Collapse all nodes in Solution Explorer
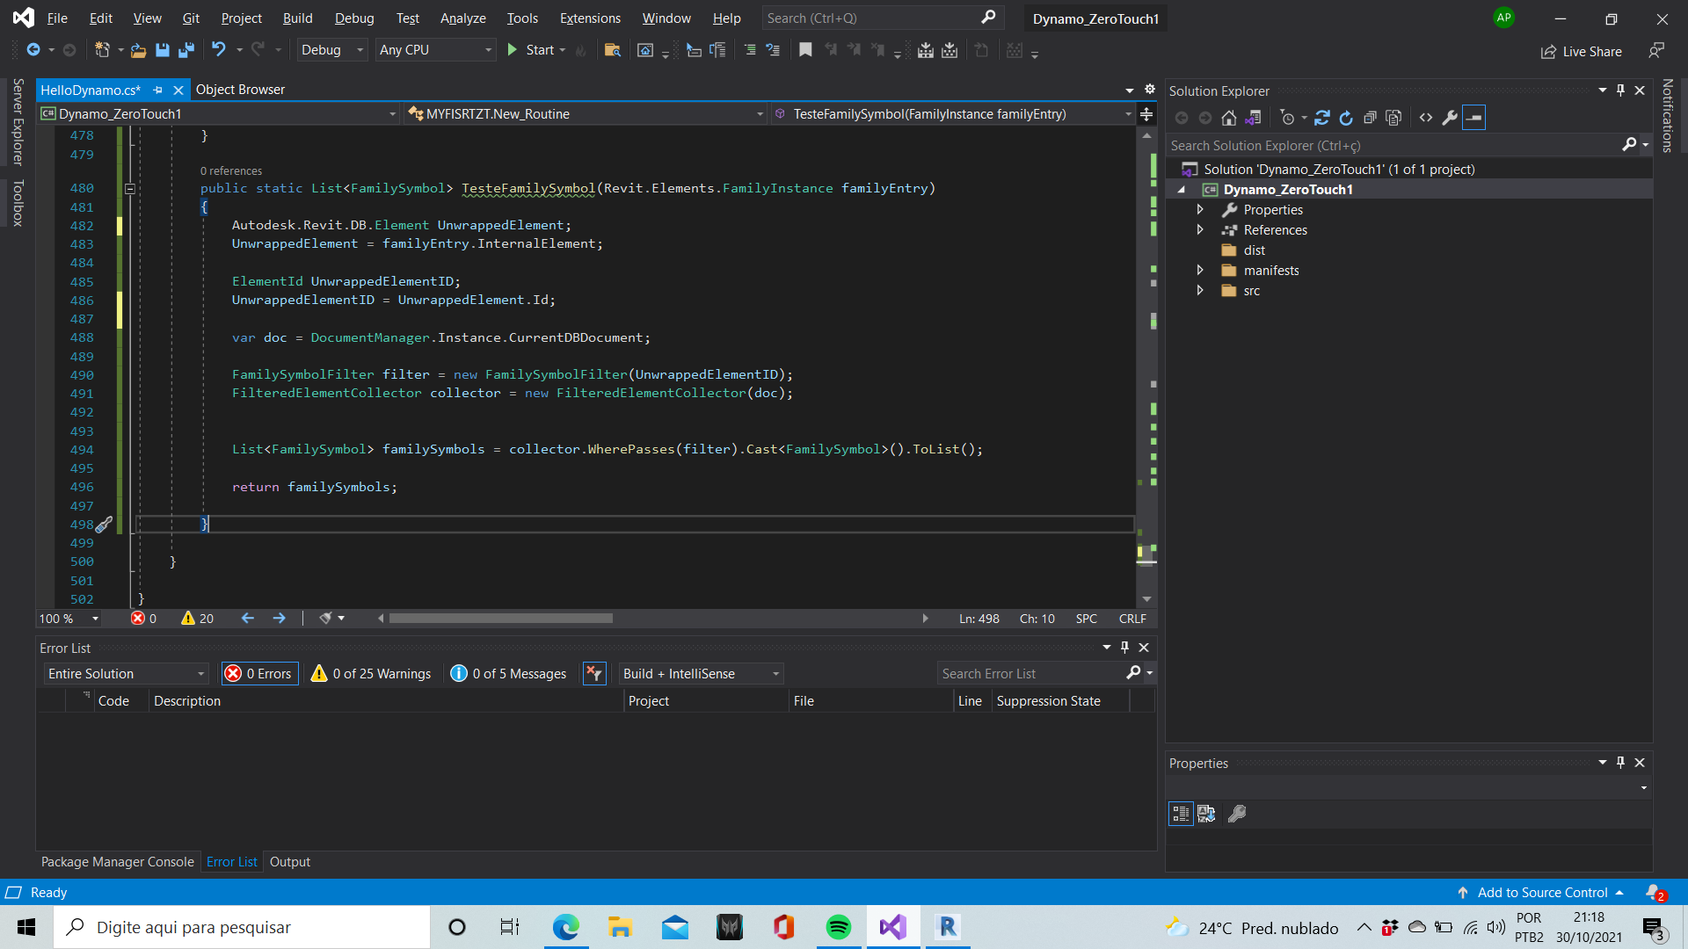 coord(1369,117)
